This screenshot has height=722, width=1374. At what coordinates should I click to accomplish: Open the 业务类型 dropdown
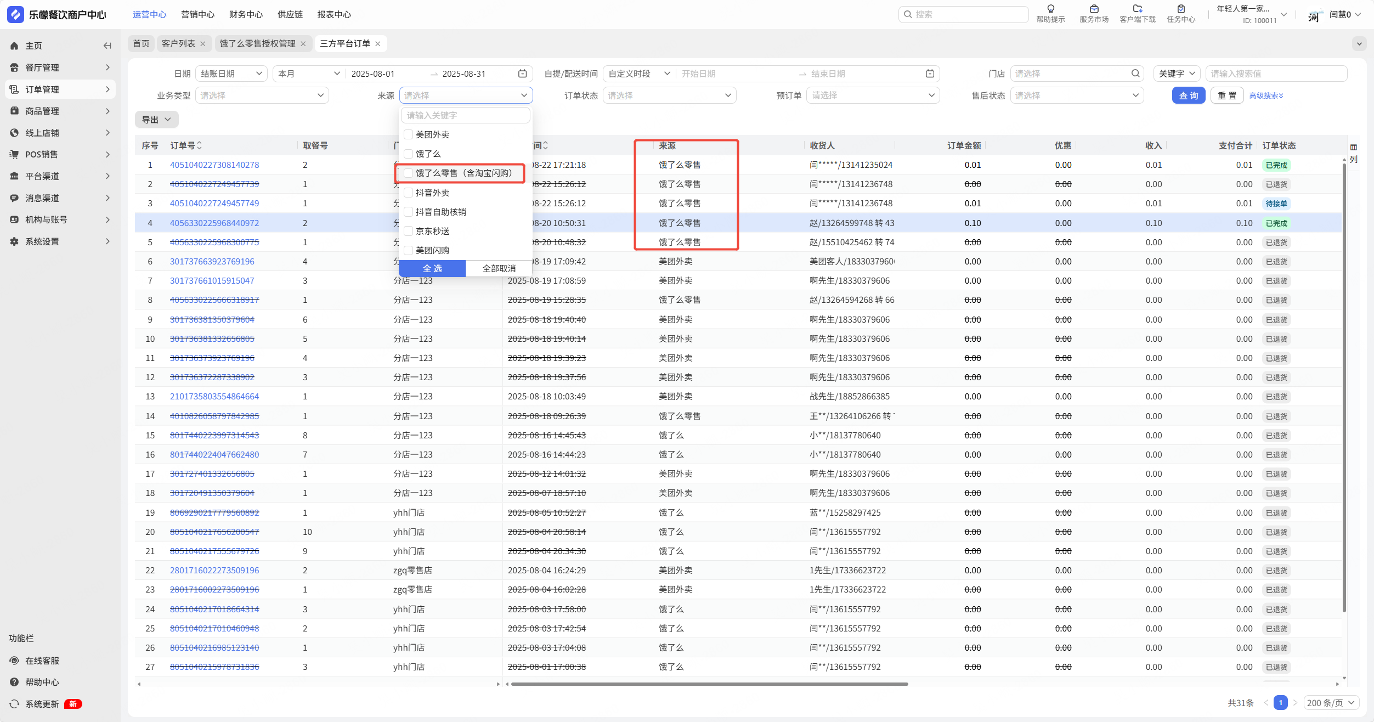pos(262,95)
